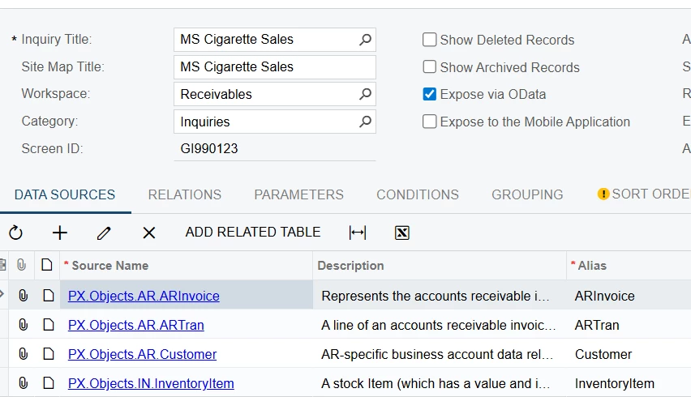691x397 pixels.
Task: Open the Workspace selector lookup
Action: point(365,94)
